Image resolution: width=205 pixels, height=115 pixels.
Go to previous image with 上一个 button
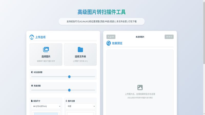111,37
